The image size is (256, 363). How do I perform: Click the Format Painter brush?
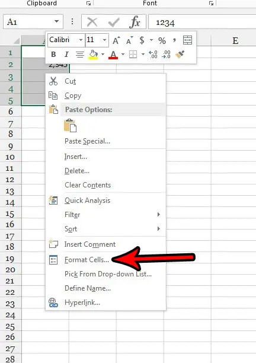pos(180,55)
